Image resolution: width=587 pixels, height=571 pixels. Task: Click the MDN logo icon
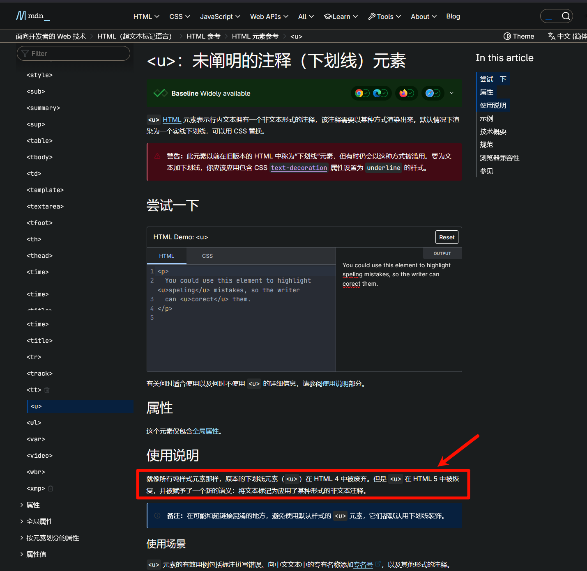click(x=21, y=16)
